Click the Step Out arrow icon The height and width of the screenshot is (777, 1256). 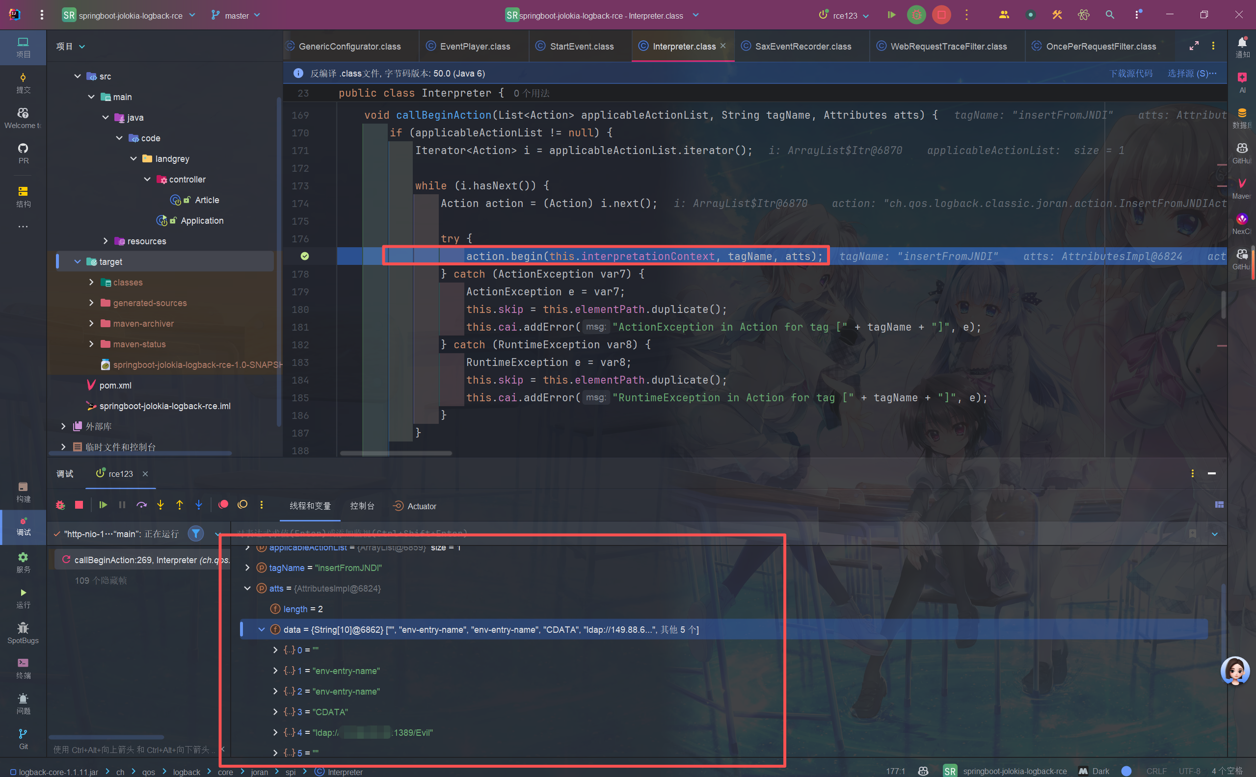[180, 505]
